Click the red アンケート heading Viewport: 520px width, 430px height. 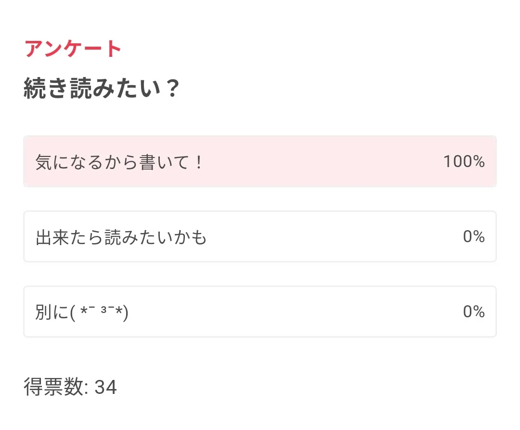[x=73, y=49]
